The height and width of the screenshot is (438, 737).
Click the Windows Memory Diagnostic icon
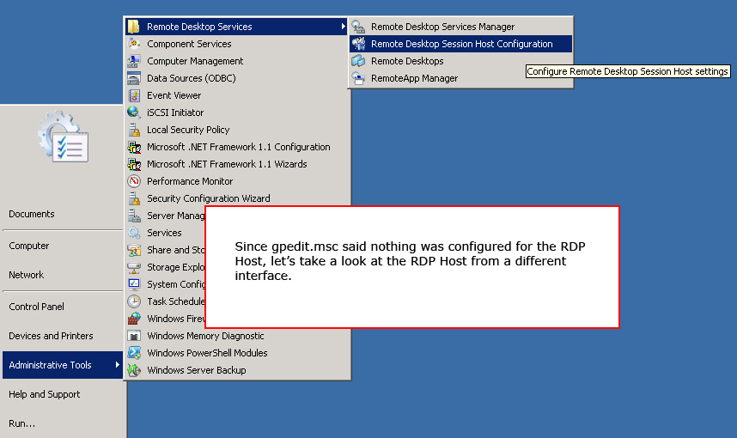click(x=134, y=336)
